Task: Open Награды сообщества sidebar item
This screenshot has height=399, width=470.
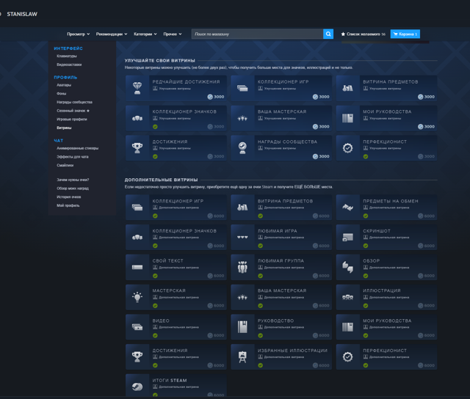Action: pyautogui.click(x=74, y=102)
